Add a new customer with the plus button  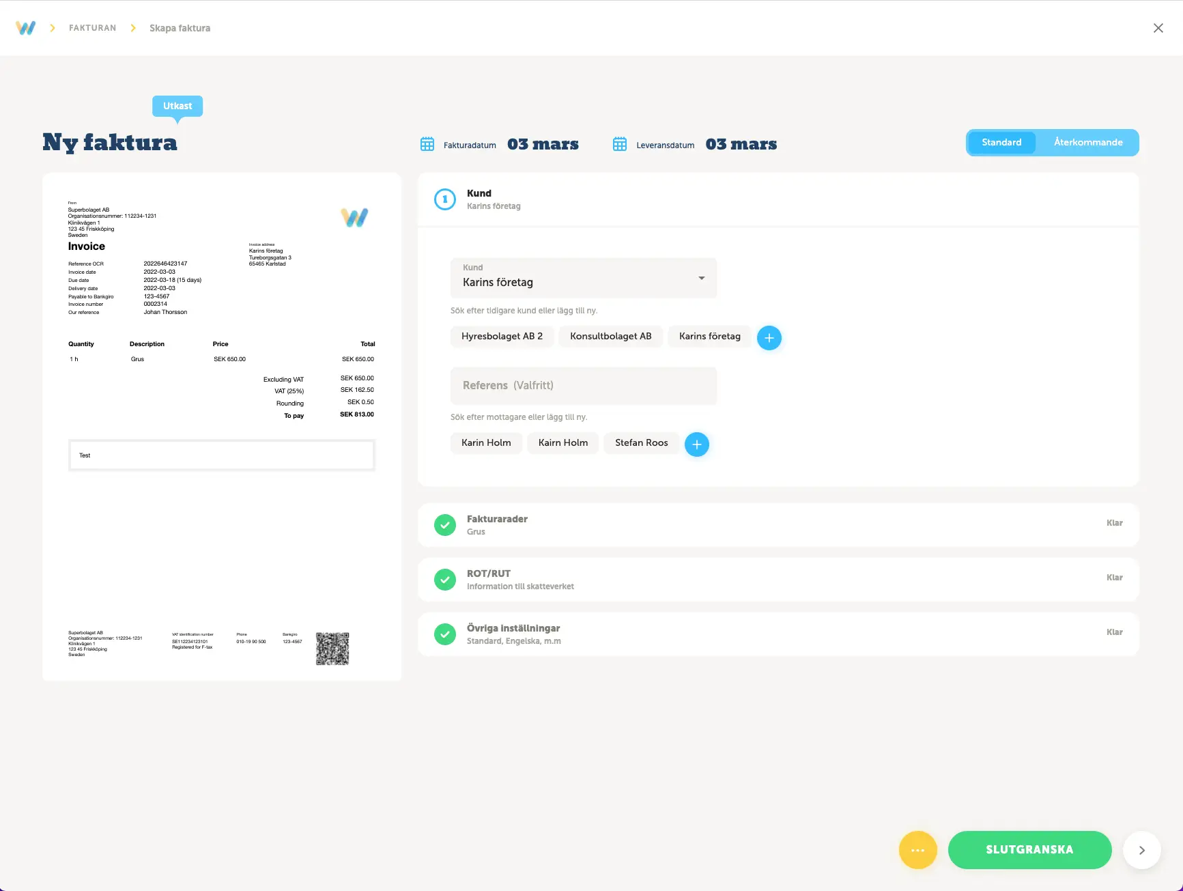[x=769, y=337]
